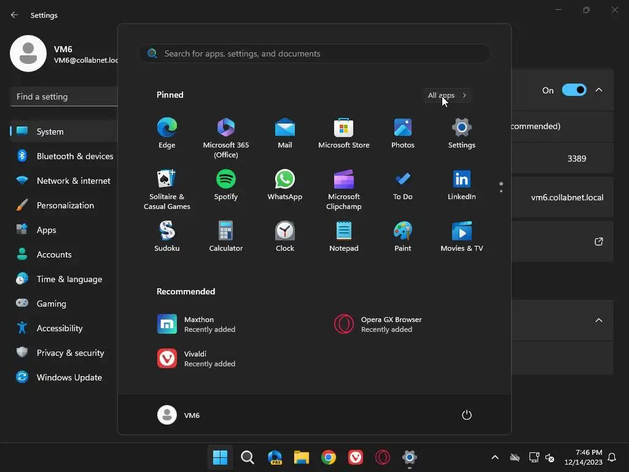Launch the Clock app
Screen dimensions: 629x472
tap(285, 237)
